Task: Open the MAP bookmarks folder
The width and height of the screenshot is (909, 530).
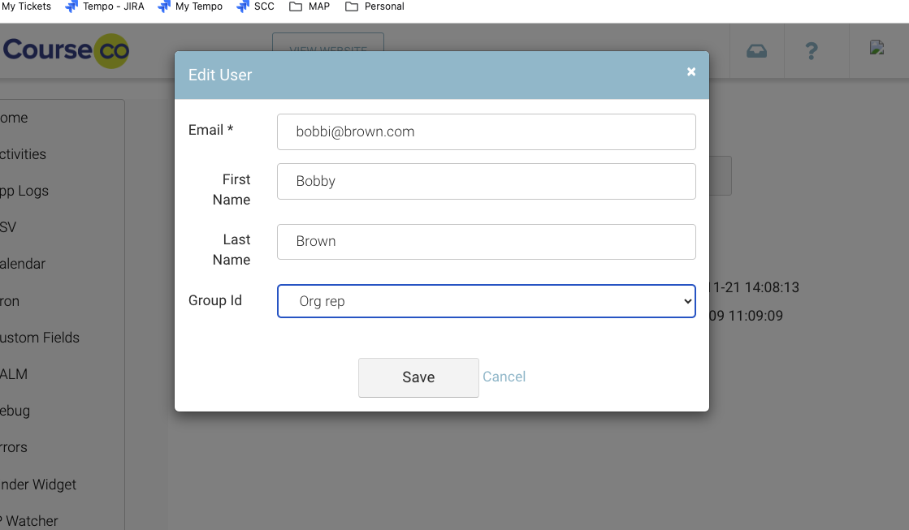Action: coord(309,6)
